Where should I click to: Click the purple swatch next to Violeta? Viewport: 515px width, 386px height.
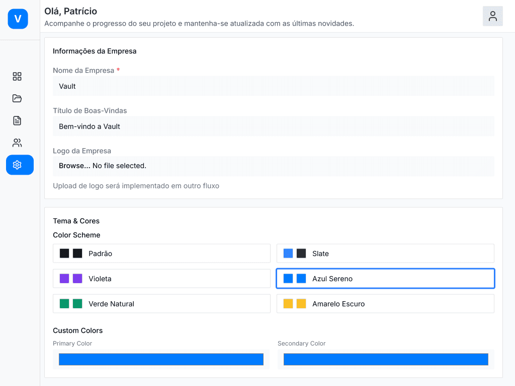[x=64, y=279]
